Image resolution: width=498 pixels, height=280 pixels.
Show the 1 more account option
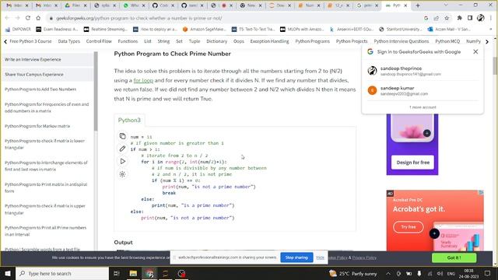click(x=423, y=107)
